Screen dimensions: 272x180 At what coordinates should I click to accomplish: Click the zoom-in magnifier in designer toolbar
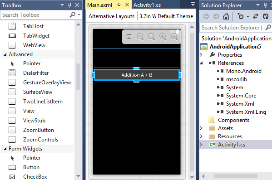[163, 37]
